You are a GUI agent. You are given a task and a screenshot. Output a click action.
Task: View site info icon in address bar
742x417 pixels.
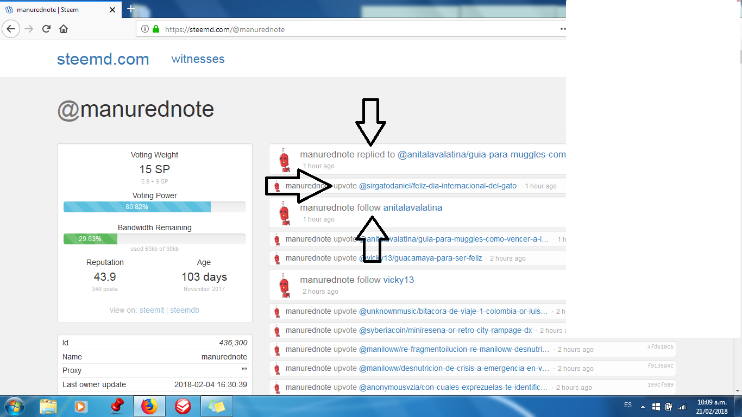click(145, 29)
